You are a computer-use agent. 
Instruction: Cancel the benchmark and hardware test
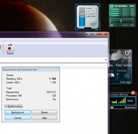18,118
